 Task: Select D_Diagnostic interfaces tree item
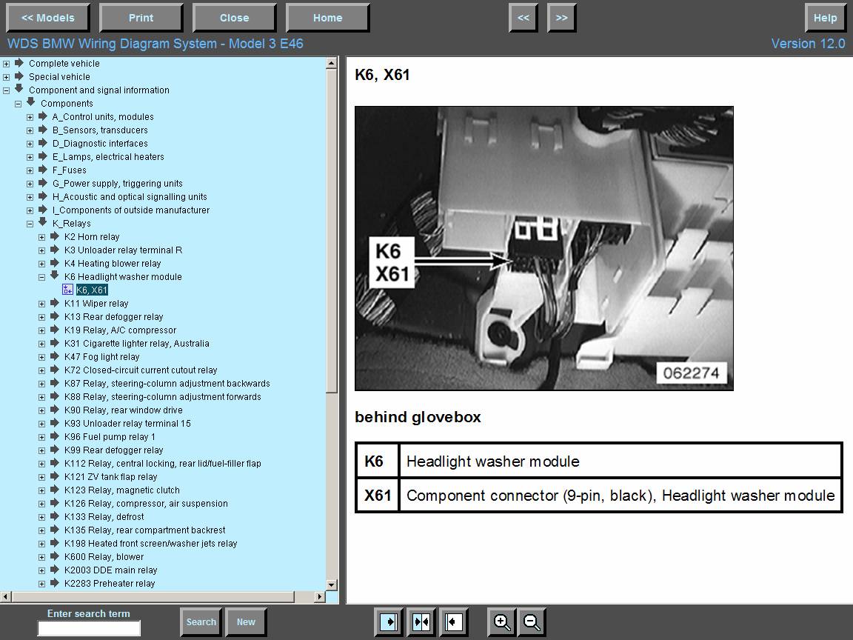point(100,143)
